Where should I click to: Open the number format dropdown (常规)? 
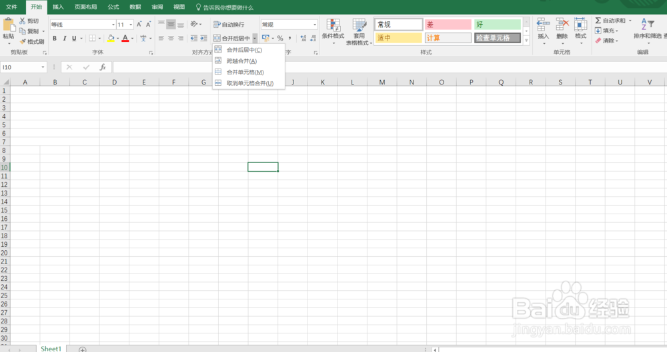click(315, 25)
